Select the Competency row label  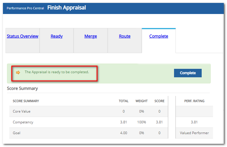click(23, 122)
